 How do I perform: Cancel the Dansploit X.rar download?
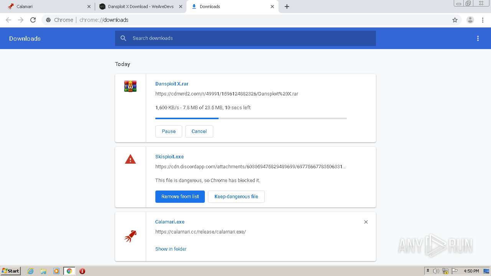(199, 131)
